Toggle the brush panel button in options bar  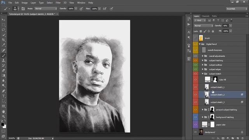tap(23, 9)
